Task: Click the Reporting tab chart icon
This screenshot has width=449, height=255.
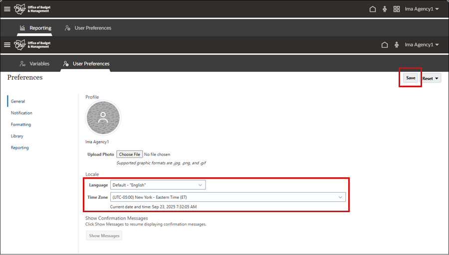Action: click(22, 28)
